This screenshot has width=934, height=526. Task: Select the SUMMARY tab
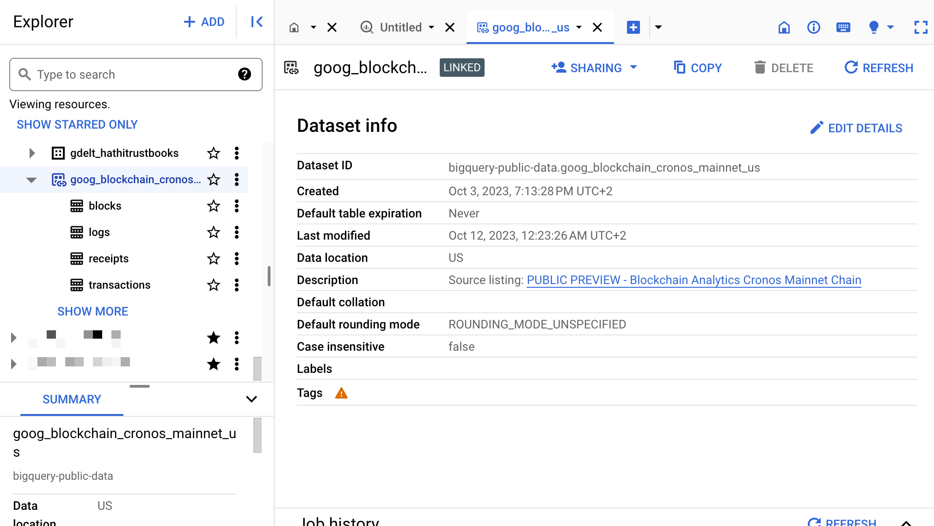click(72, 399)
